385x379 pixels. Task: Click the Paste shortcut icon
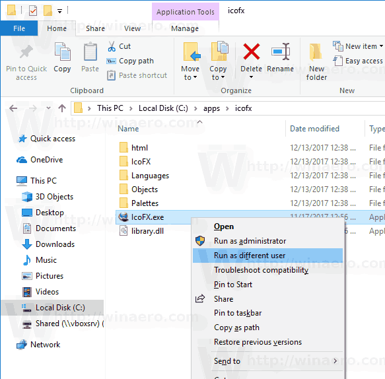click(111, 75)
